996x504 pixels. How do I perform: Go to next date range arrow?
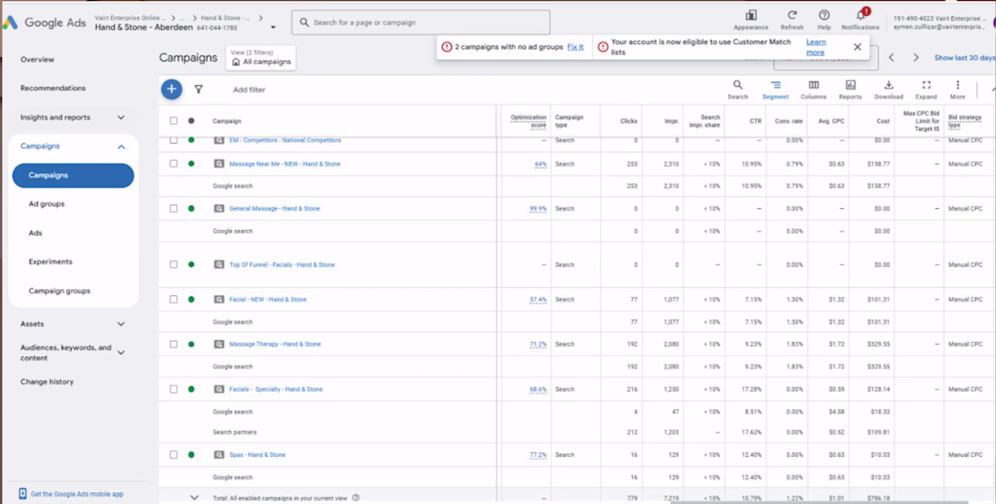(x=916, y=58)
